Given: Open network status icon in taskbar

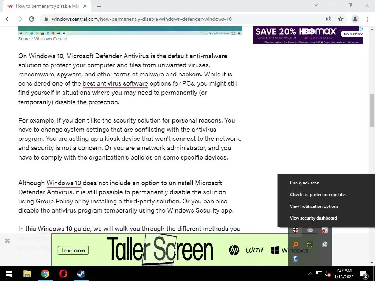Looking at the screenshot, I should click(x=319, y=274).
